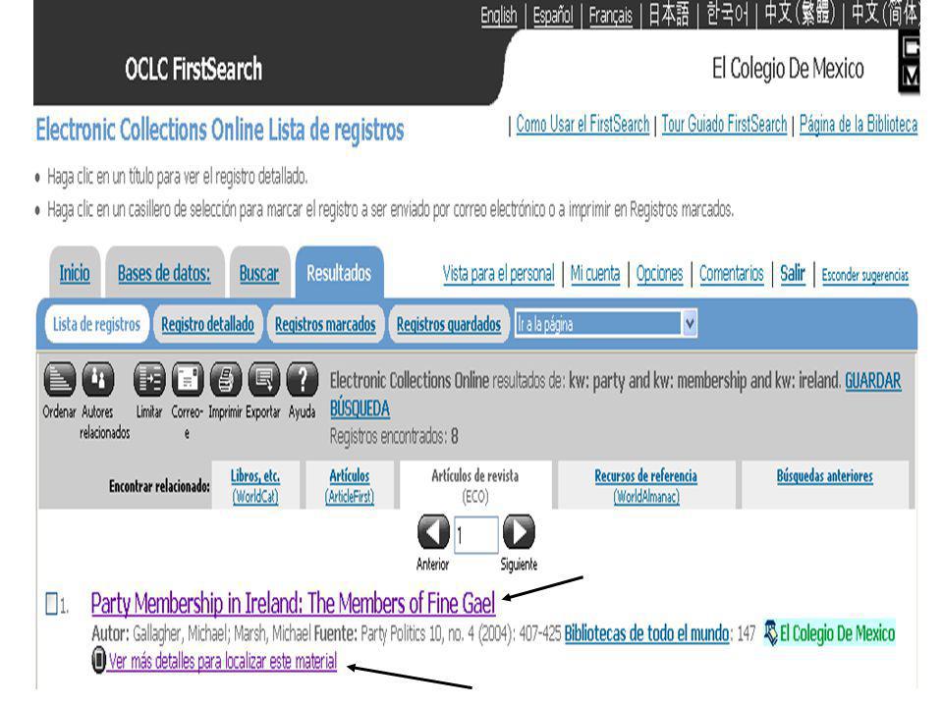Open the Comentarios link
This screenshot has width=943, height=707.
pyautogui.click(x=731, y=274)
